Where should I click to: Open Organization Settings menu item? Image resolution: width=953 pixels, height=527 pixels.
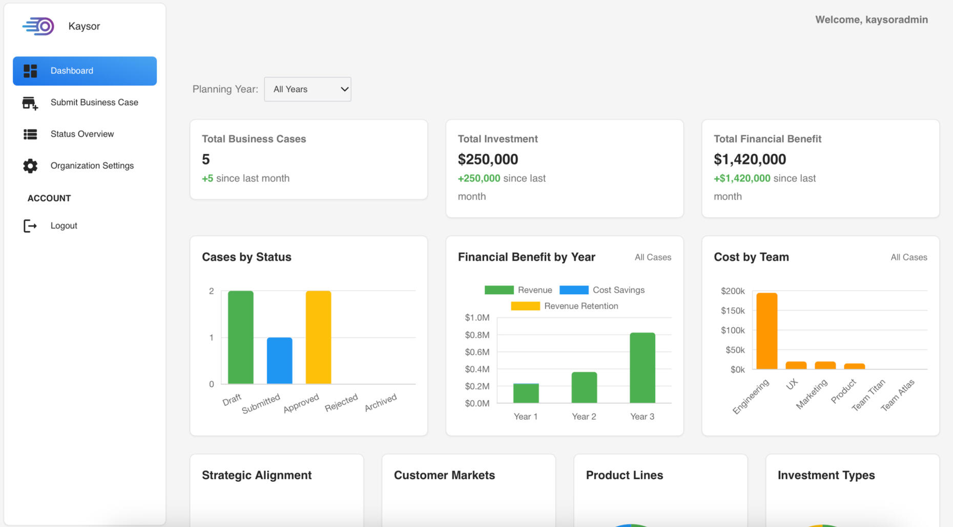pos(92,166)
